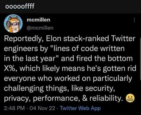This screenshot has height=115, width=141.
Task: Click the word challenging in the tweet
Action: (x=24, y=89)
